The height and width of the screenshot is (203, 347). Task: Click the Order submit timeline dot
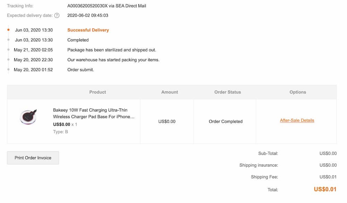point(8,70)
